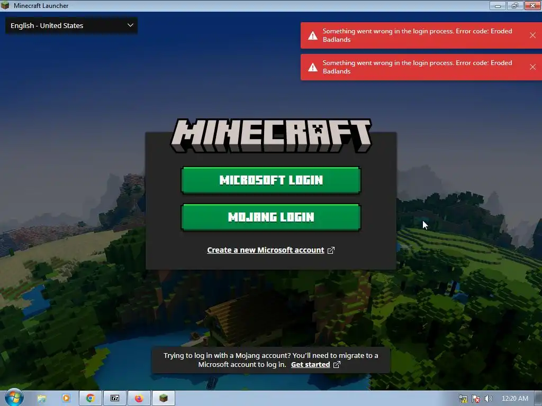Screen dimensions: 542x406
Task: Open Windows Explorer from the taskbar
Action: [42, 399]
